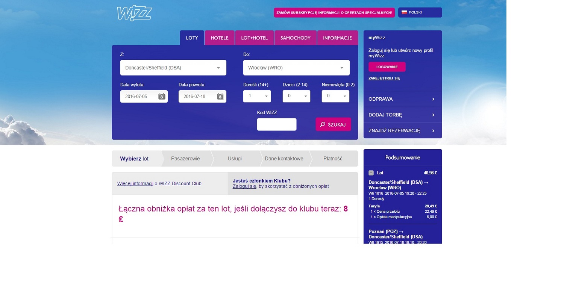
Task: Click the 46,98 £ flight total
Action: [430, 173]
